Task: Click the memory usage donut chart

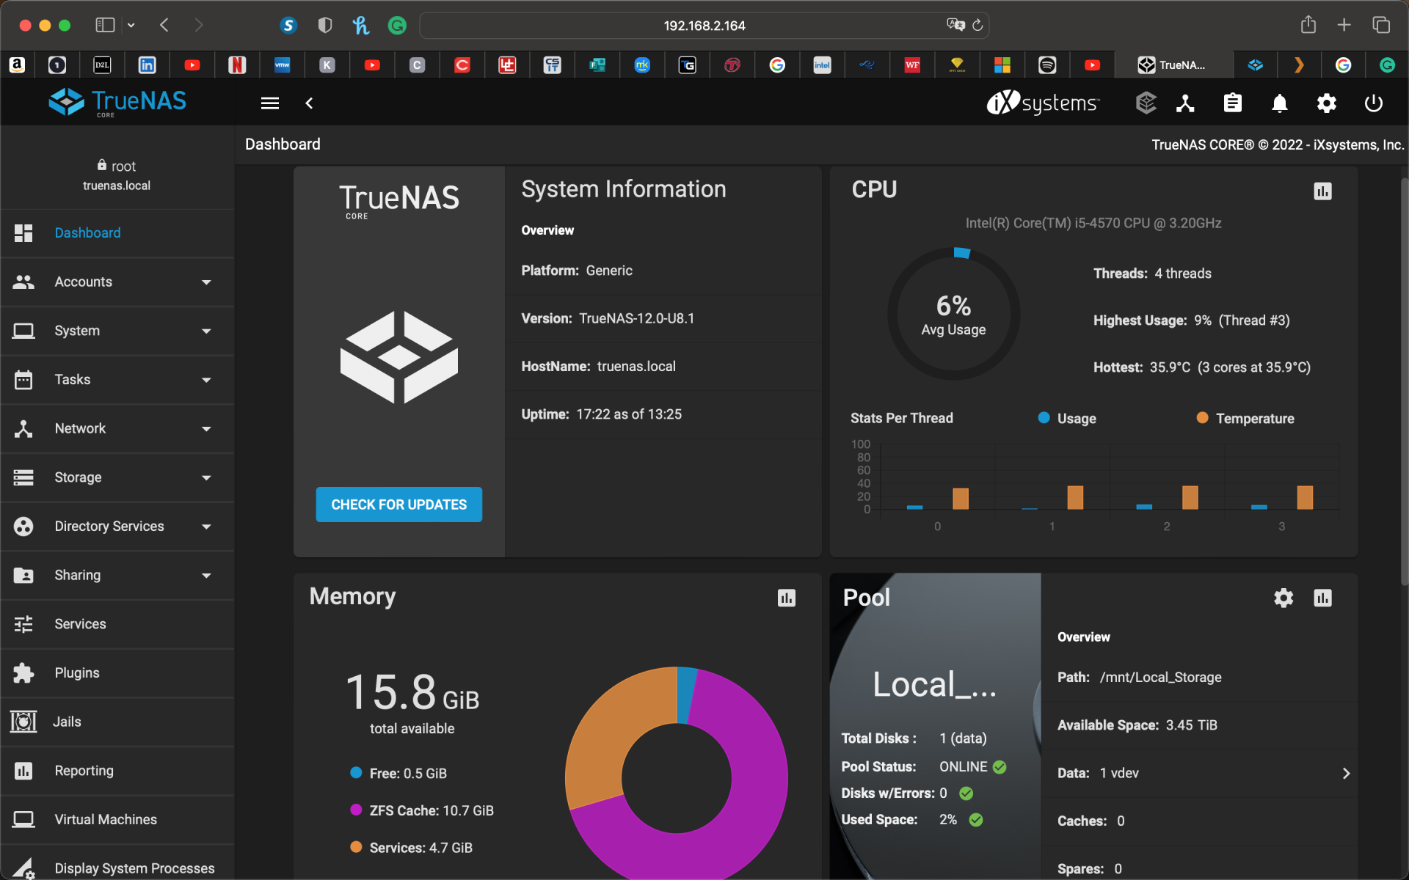Action: coord(677,774)
